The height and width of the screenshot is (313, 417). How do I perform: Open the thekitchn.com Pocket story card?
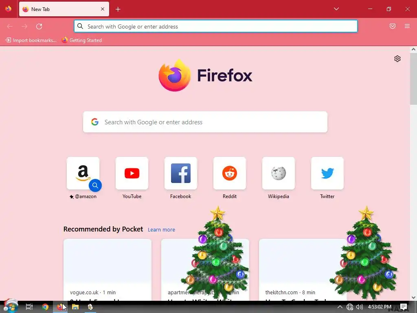tap(303, 270)
